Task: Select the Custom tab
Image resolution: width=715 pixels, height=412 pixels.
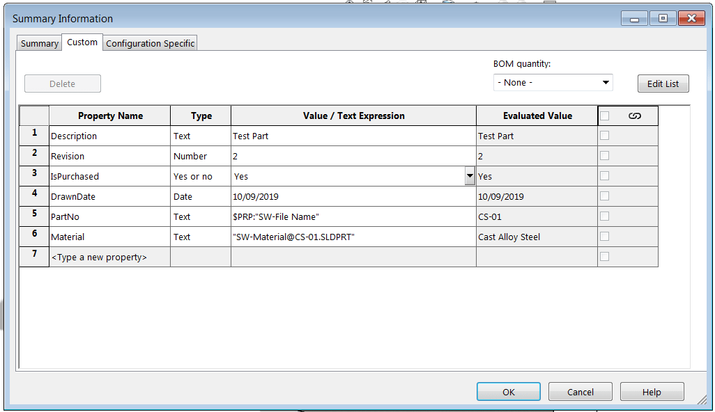Action: tap(82, 42)
